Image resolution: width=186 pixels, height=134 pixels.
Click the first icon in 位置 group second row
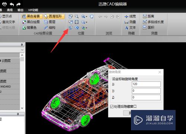[x=71, y=22]
